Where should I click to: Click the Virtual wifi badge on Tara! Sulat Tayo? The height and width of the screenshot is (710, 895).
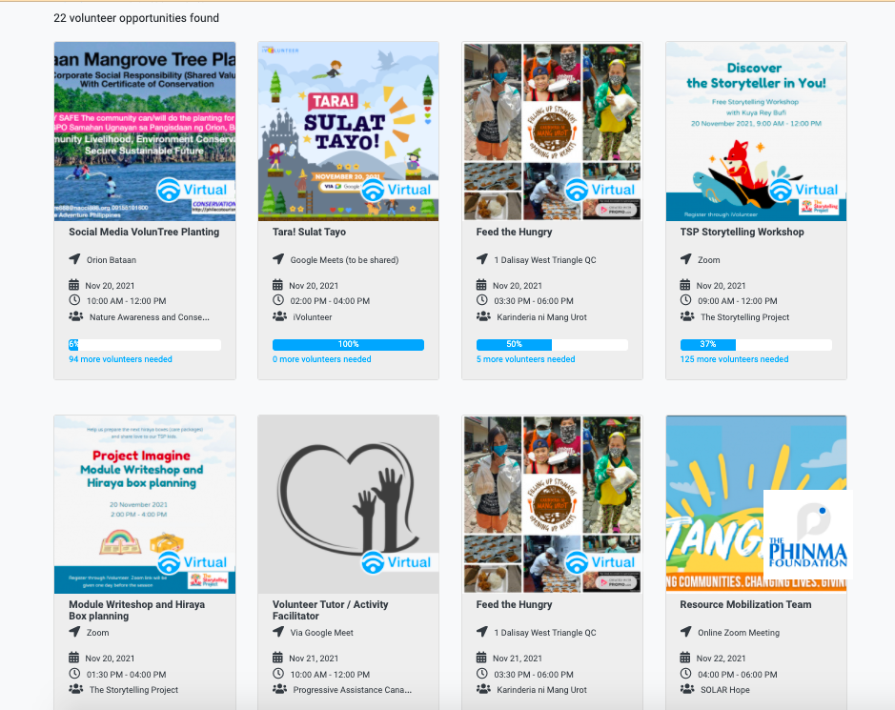399,190
